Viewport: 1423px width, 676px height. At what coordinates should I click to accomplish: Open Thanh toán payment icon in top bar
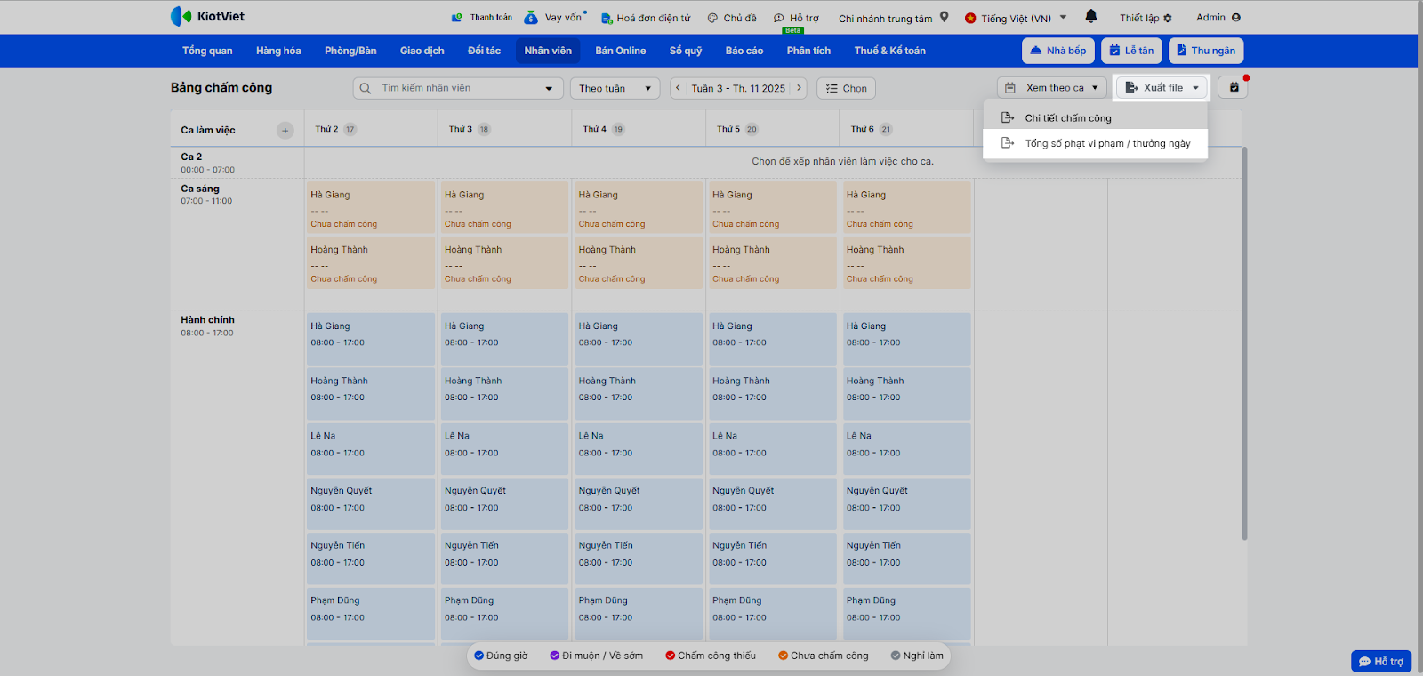(482, 18)
